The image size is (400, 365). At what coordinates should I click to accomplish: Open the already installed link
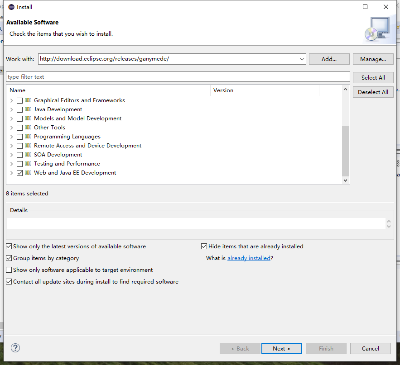click(x=249, y=258)
